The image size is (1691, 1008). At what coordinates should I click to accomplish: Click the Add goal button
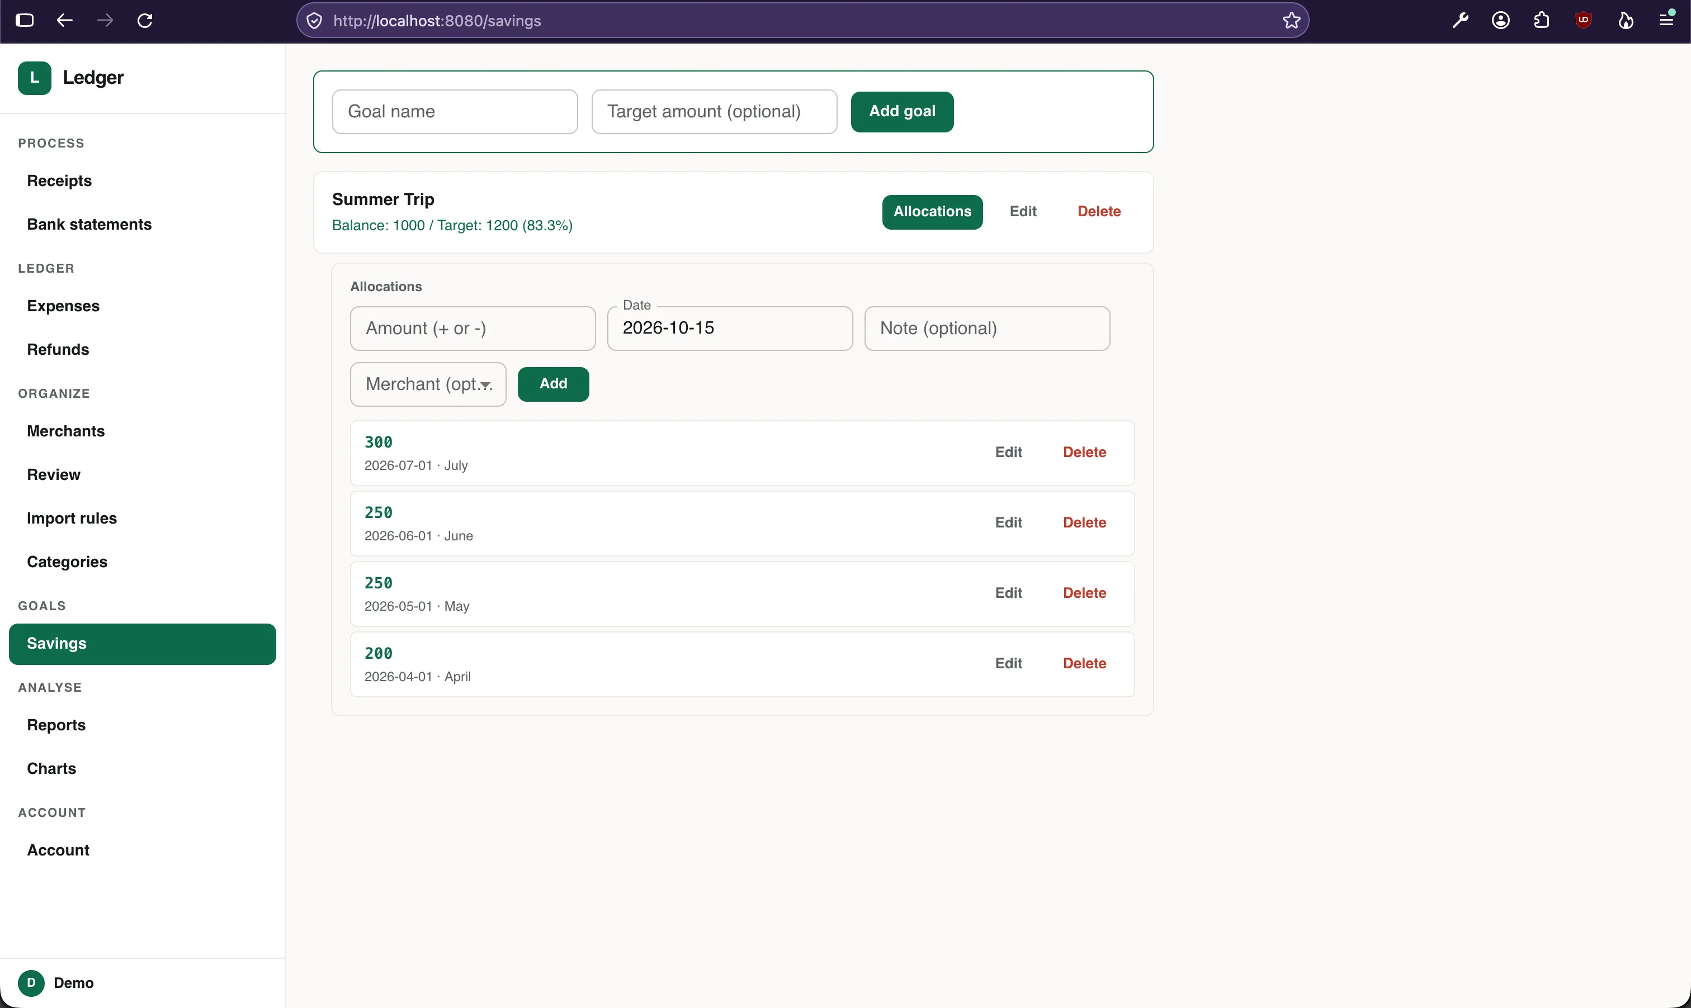(x=902, y=111)
